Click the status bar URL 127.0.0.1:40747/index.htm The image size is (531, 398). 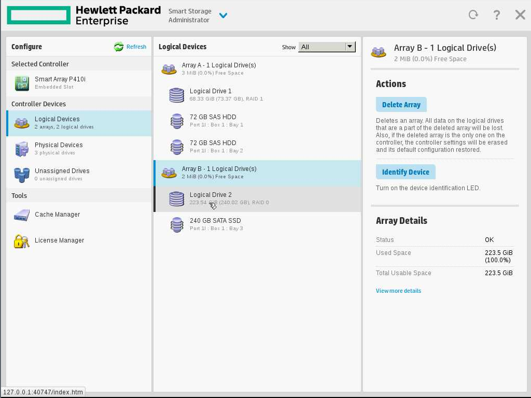coord(43,392)
